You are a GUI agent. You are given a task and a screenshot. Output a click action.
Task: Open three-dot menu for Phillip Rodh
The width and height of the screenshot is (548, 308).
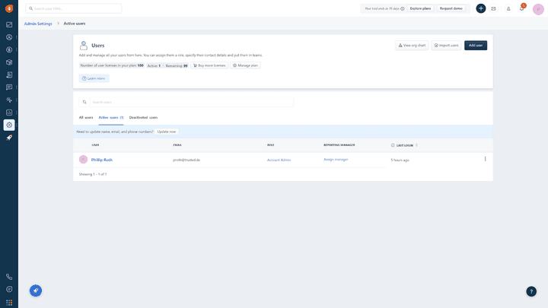[x=485, y=159]
